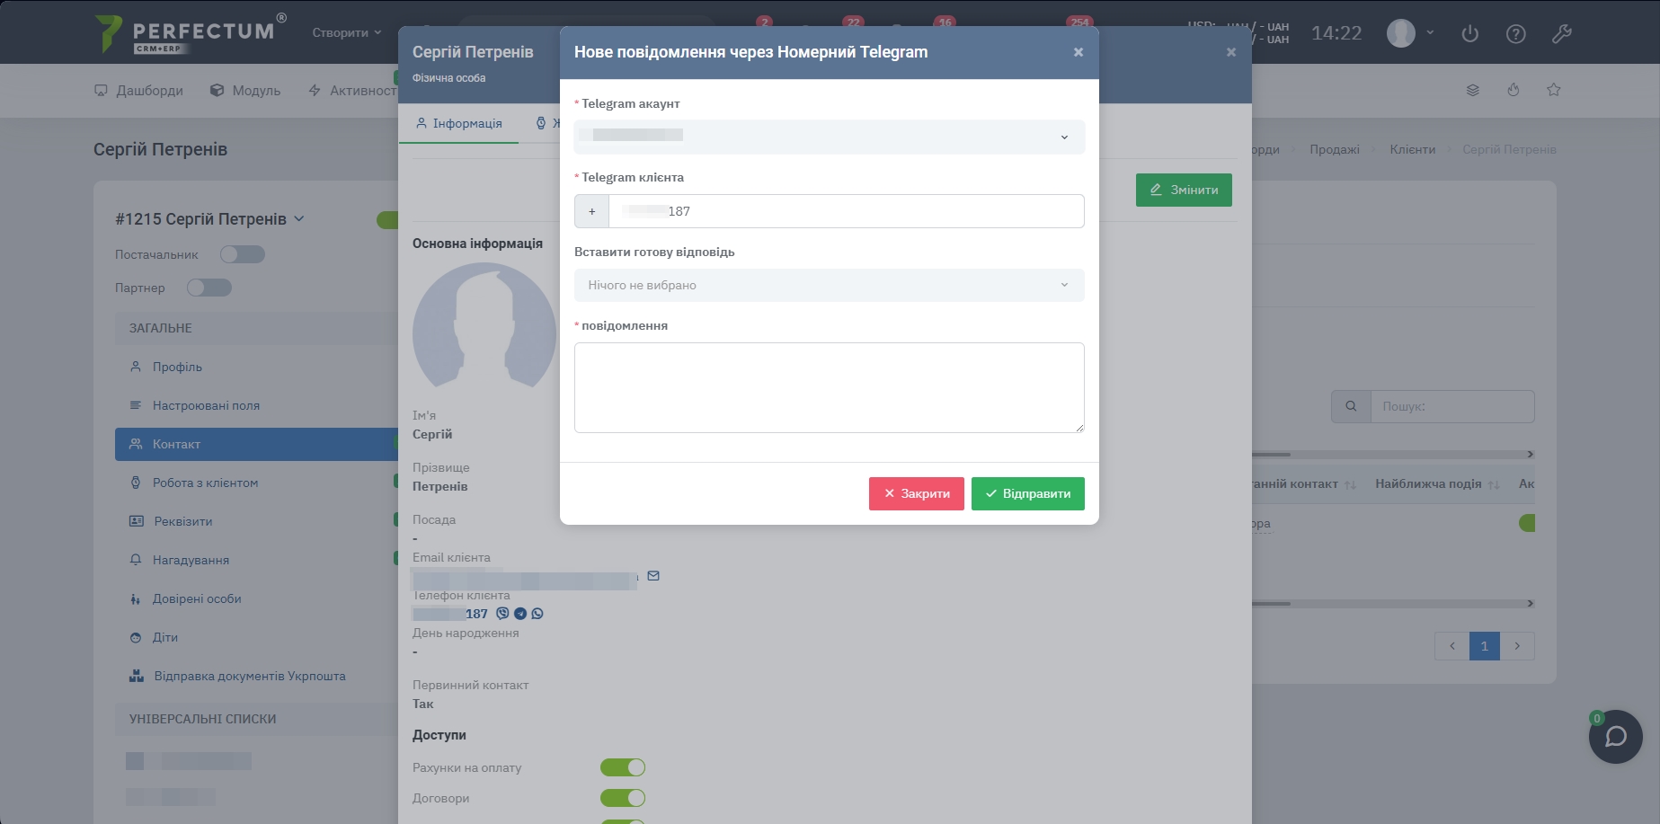Click the Пошук search field
This screenshot has height=824, width=1660.
click(x=1452, y=406)
